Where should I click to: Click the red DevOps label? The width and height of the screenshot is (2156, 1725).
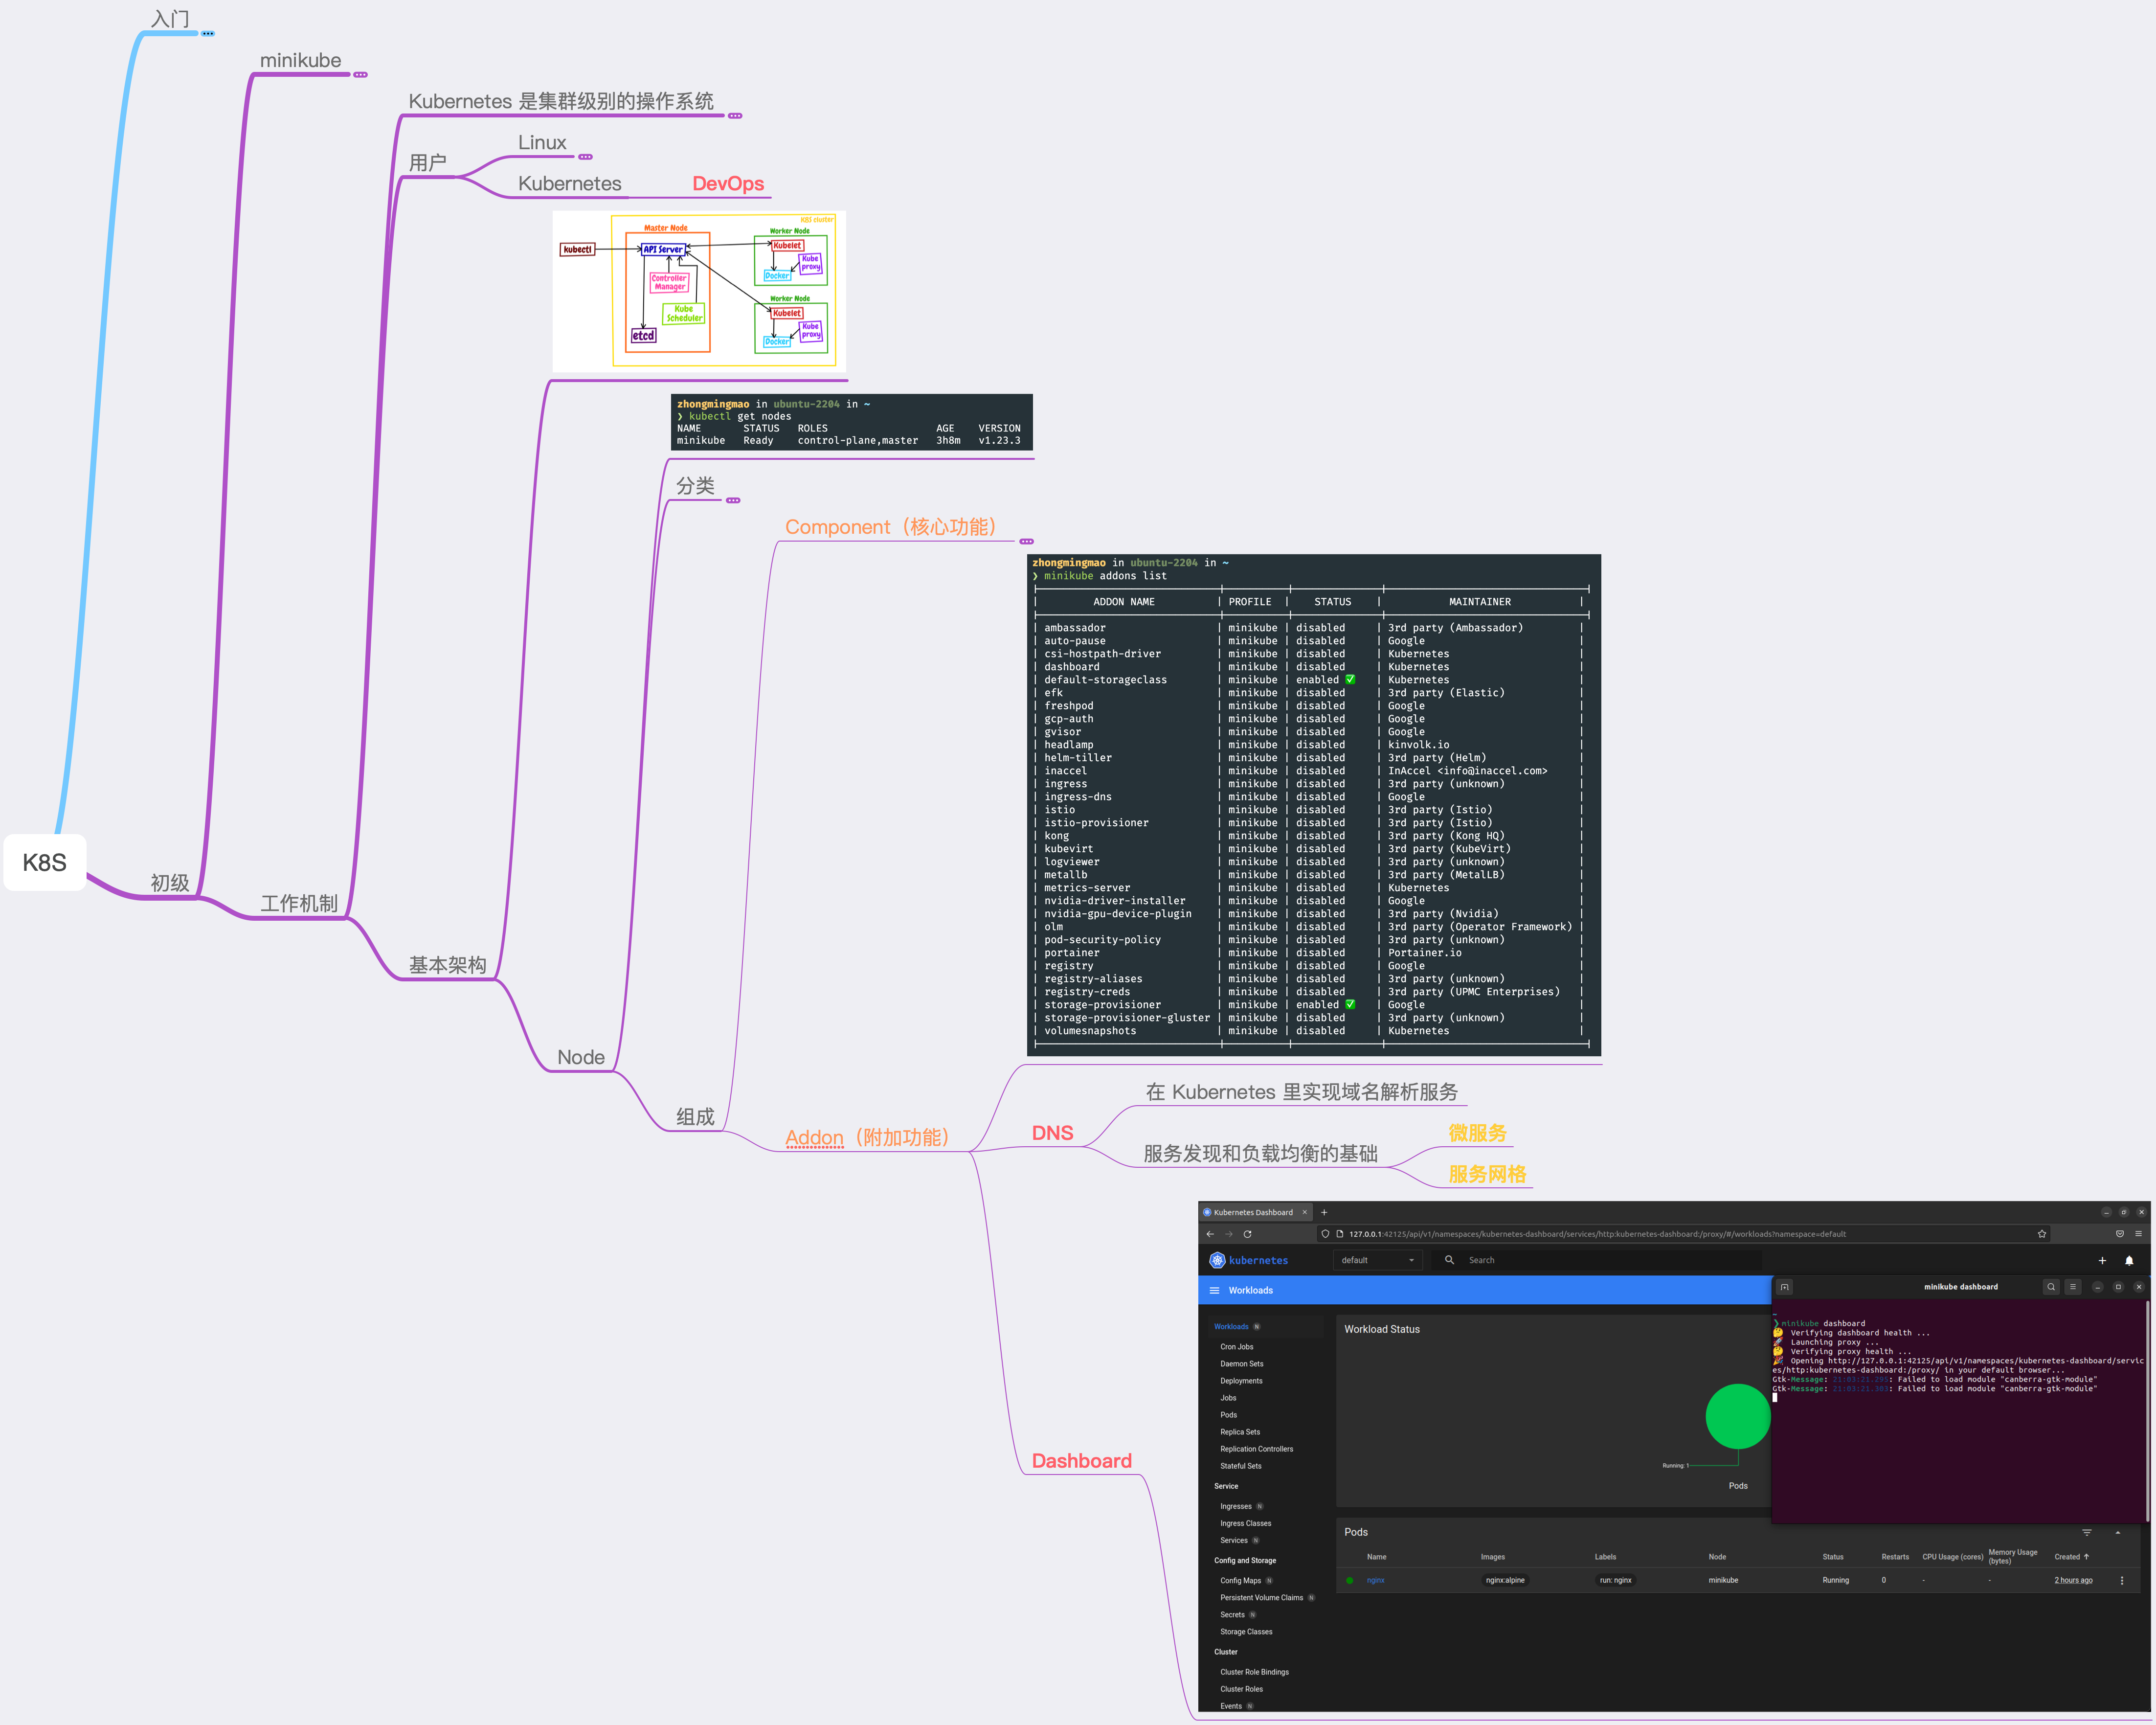pos(728,184)
